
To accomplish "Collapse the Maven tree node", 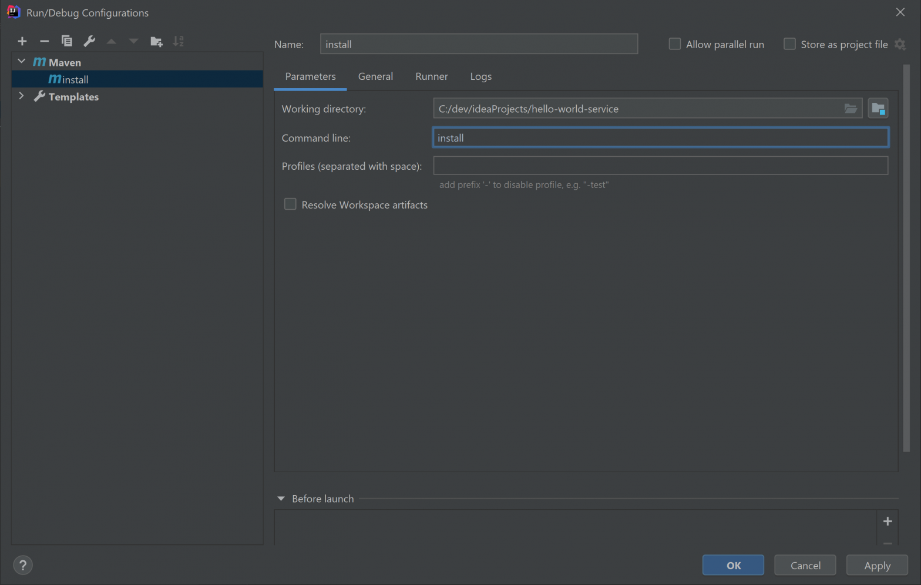I will (x=22, y=62).
